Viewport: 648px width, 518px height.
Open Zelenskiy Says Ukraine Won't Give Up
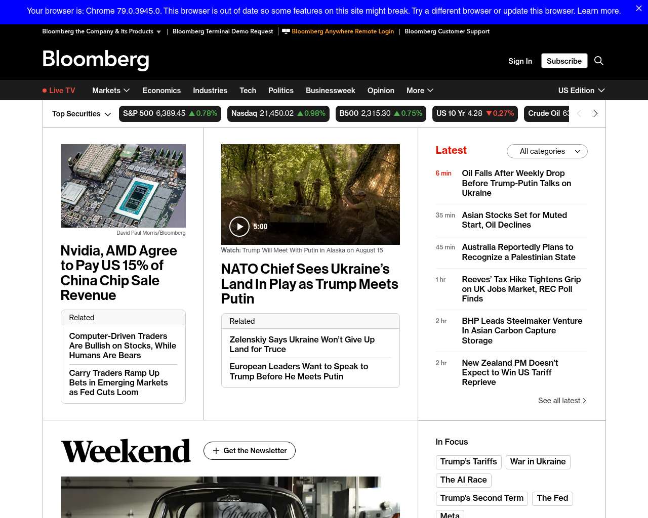(302, 344)
